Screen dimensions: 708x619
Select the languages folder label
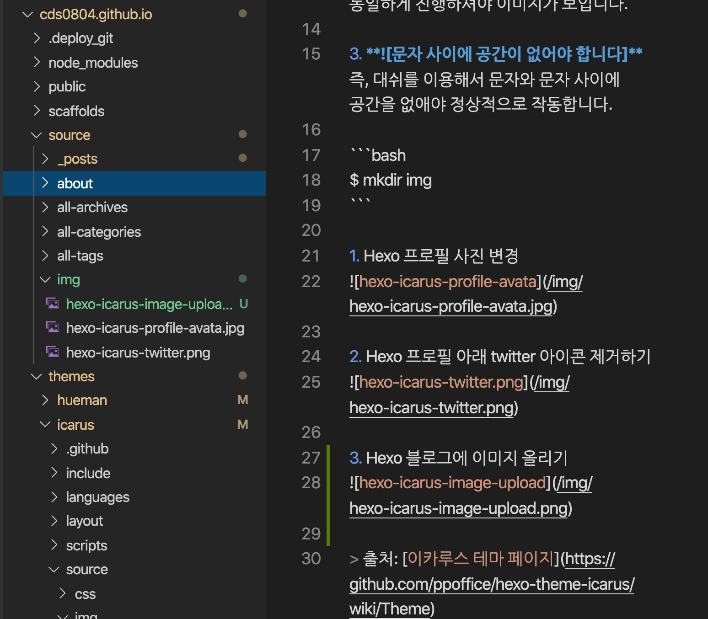pyautogui.click(x=97, y=497)
